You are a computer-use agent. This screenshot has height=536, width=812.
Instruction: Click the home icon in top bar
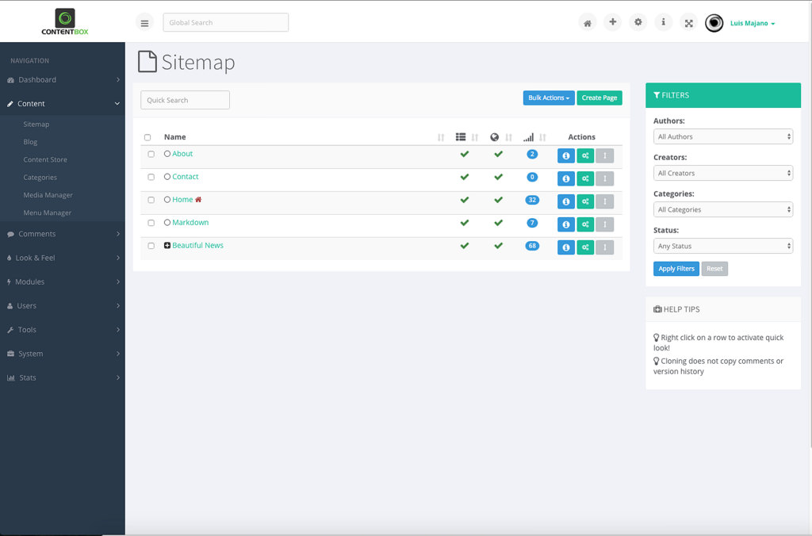587,23
